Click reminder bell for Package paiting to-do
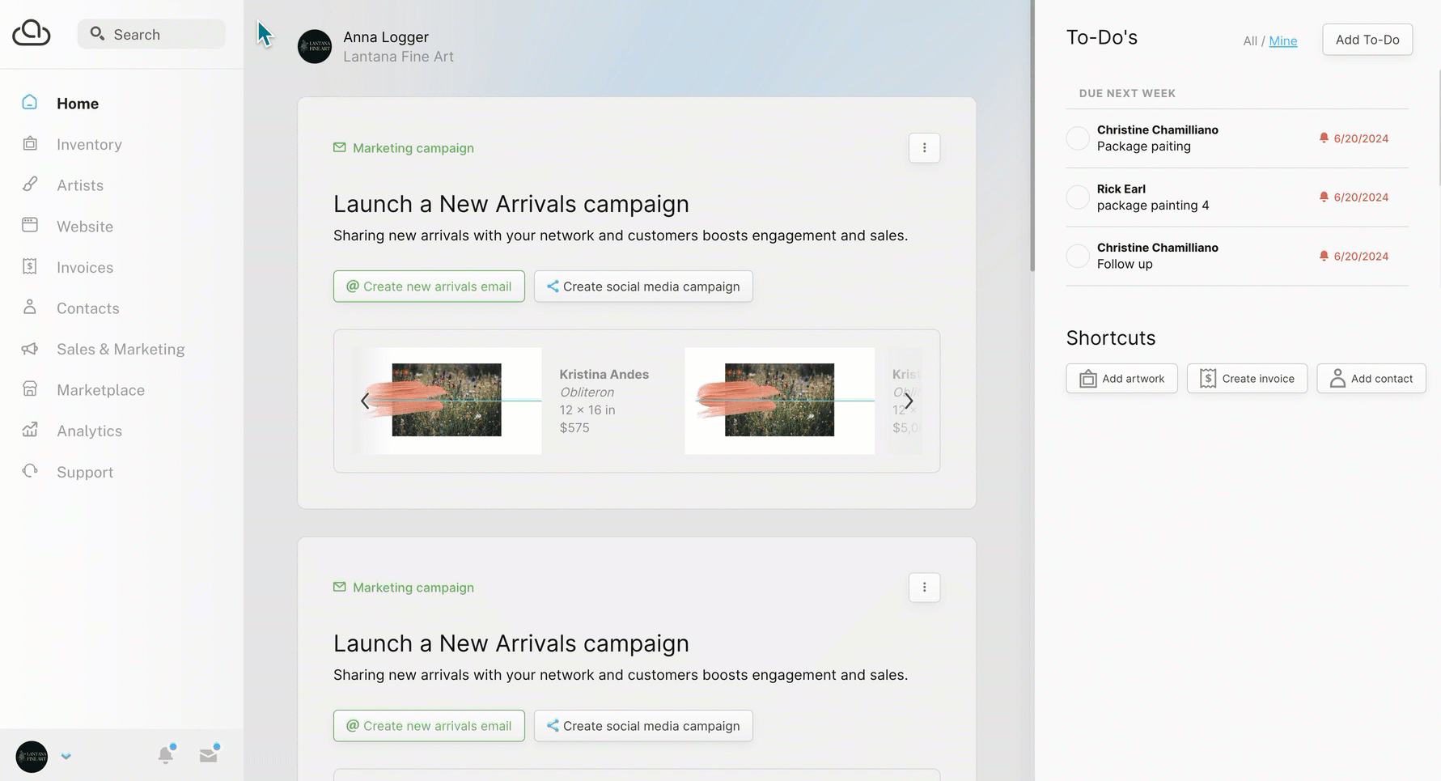The width and height of the screenshot is (1441, 781). (1324, 138)
